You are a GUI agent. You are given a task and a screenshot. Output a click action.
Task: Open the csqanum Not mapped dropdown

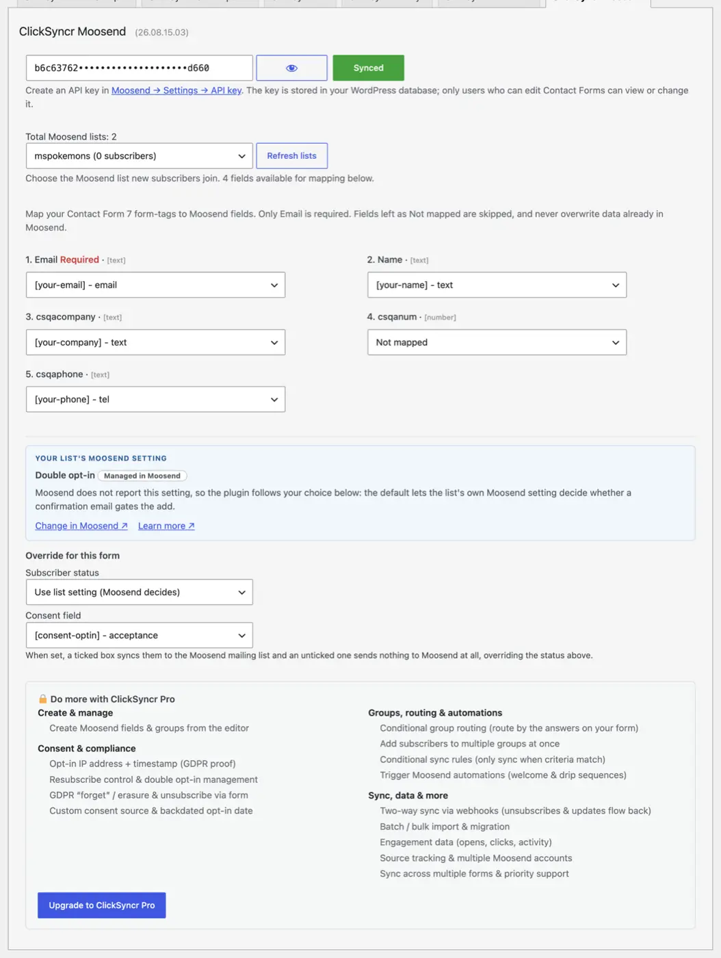(497, 342)
